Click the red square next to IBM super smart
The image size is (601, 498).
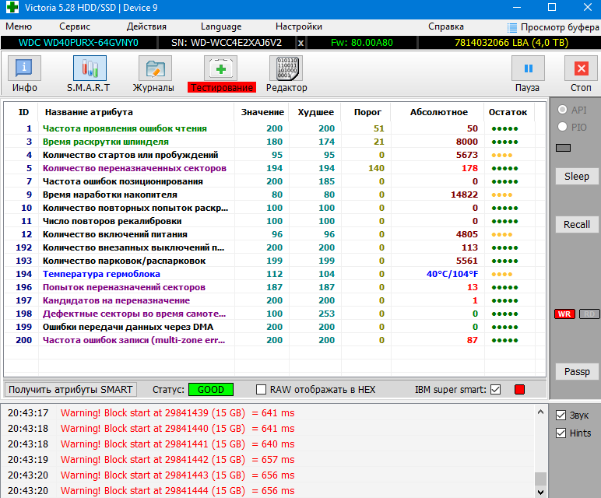519,390
